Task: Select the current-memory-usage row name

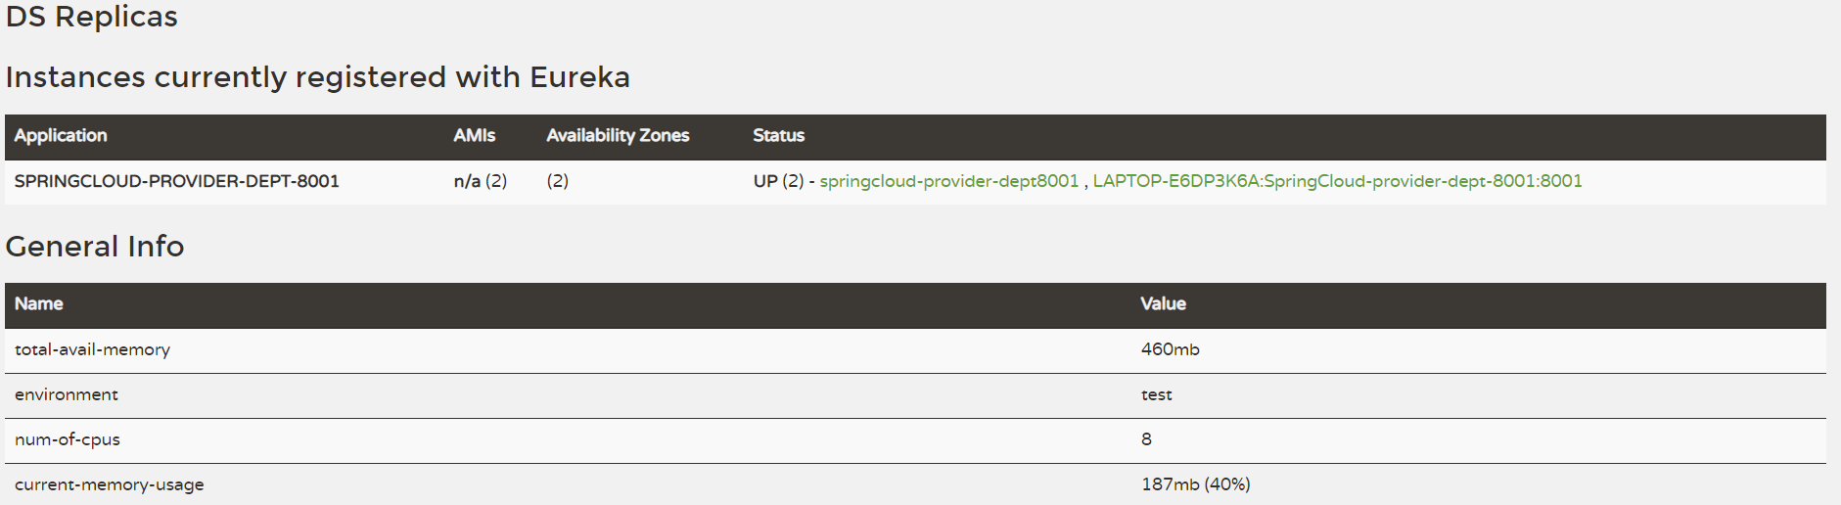Action: (110, 484)
